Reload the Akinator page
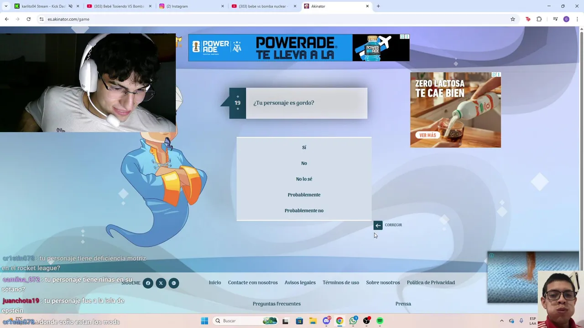 click(28, 19)
